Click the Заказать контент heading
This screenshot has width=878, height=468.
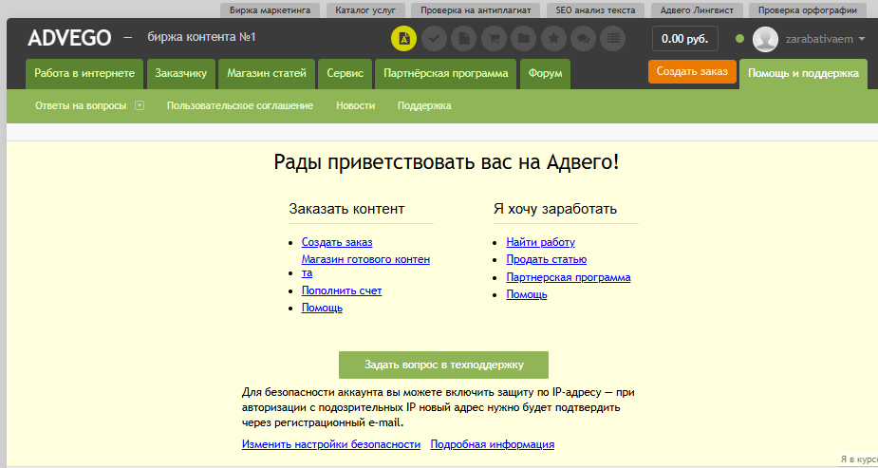346,209
